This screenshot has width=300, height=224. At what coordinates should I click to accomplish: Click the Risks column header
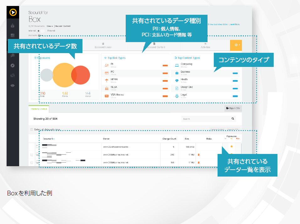pos(209,139)
